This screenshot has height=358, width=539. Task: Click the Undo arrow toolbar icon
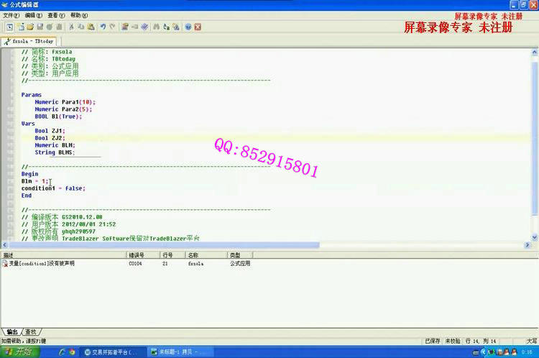103,27
